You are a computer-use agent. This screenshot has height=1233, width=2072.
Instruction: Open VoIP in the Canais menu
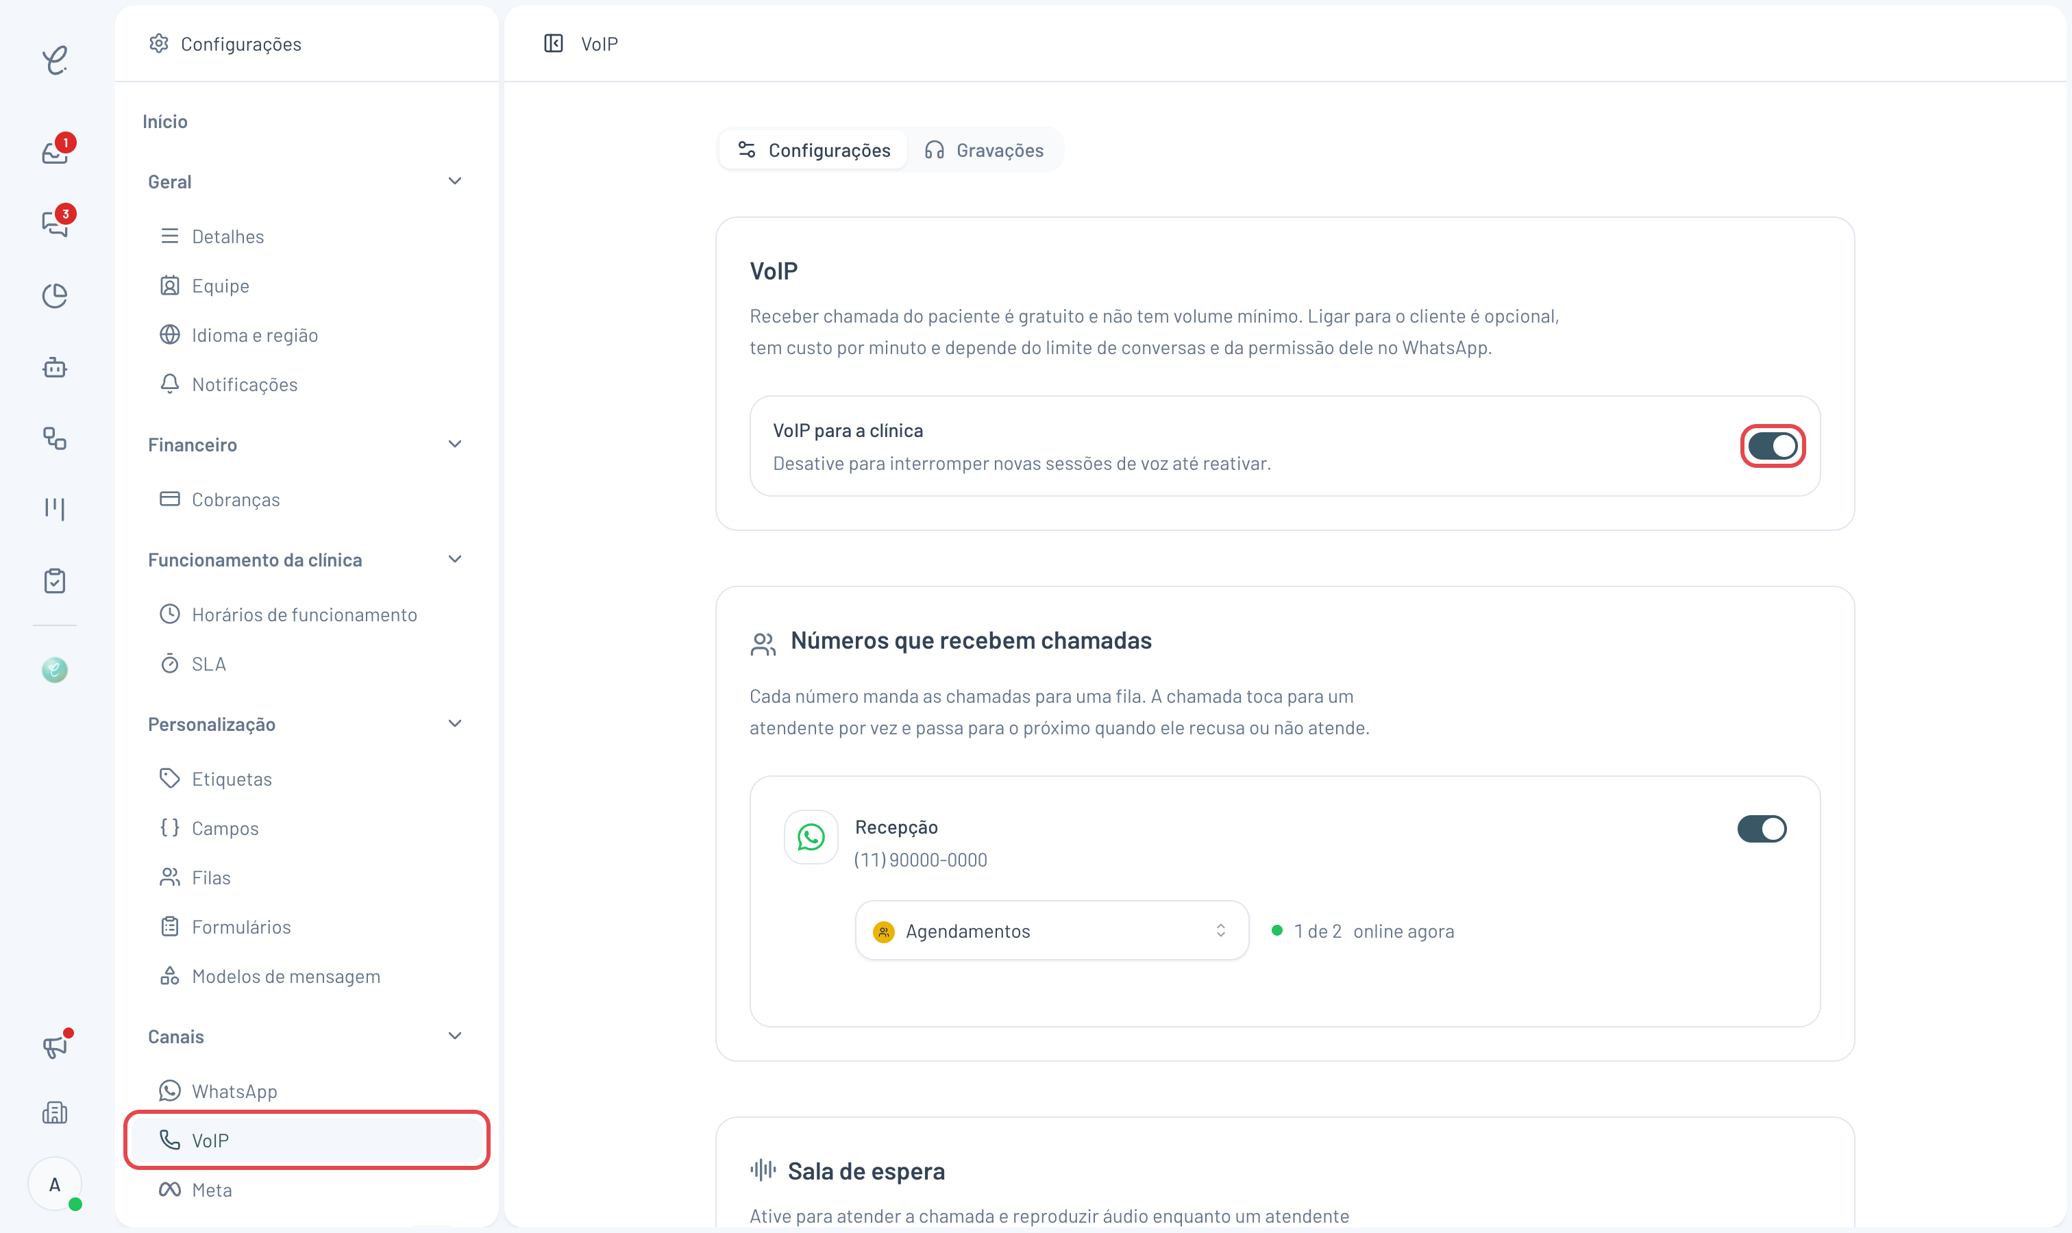point(307,1140)
